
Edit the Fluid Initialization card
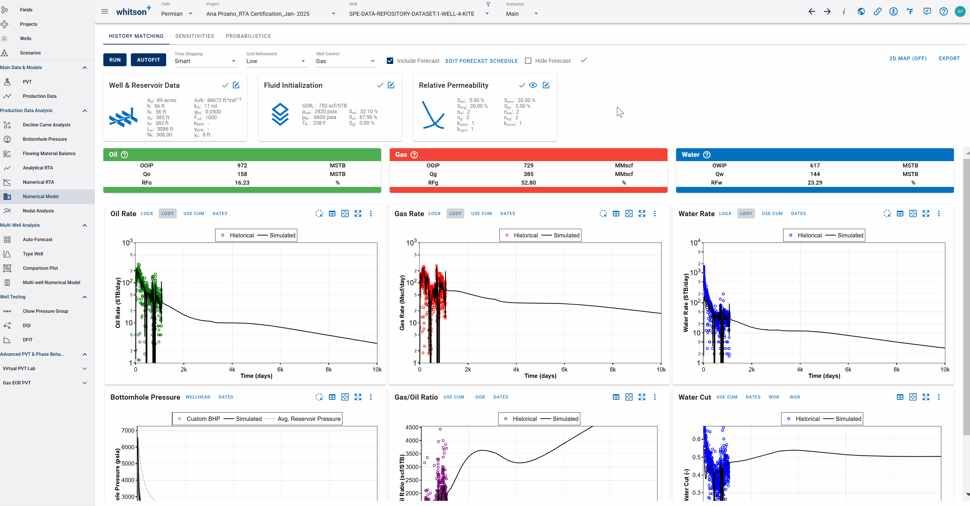coord(391,85)
